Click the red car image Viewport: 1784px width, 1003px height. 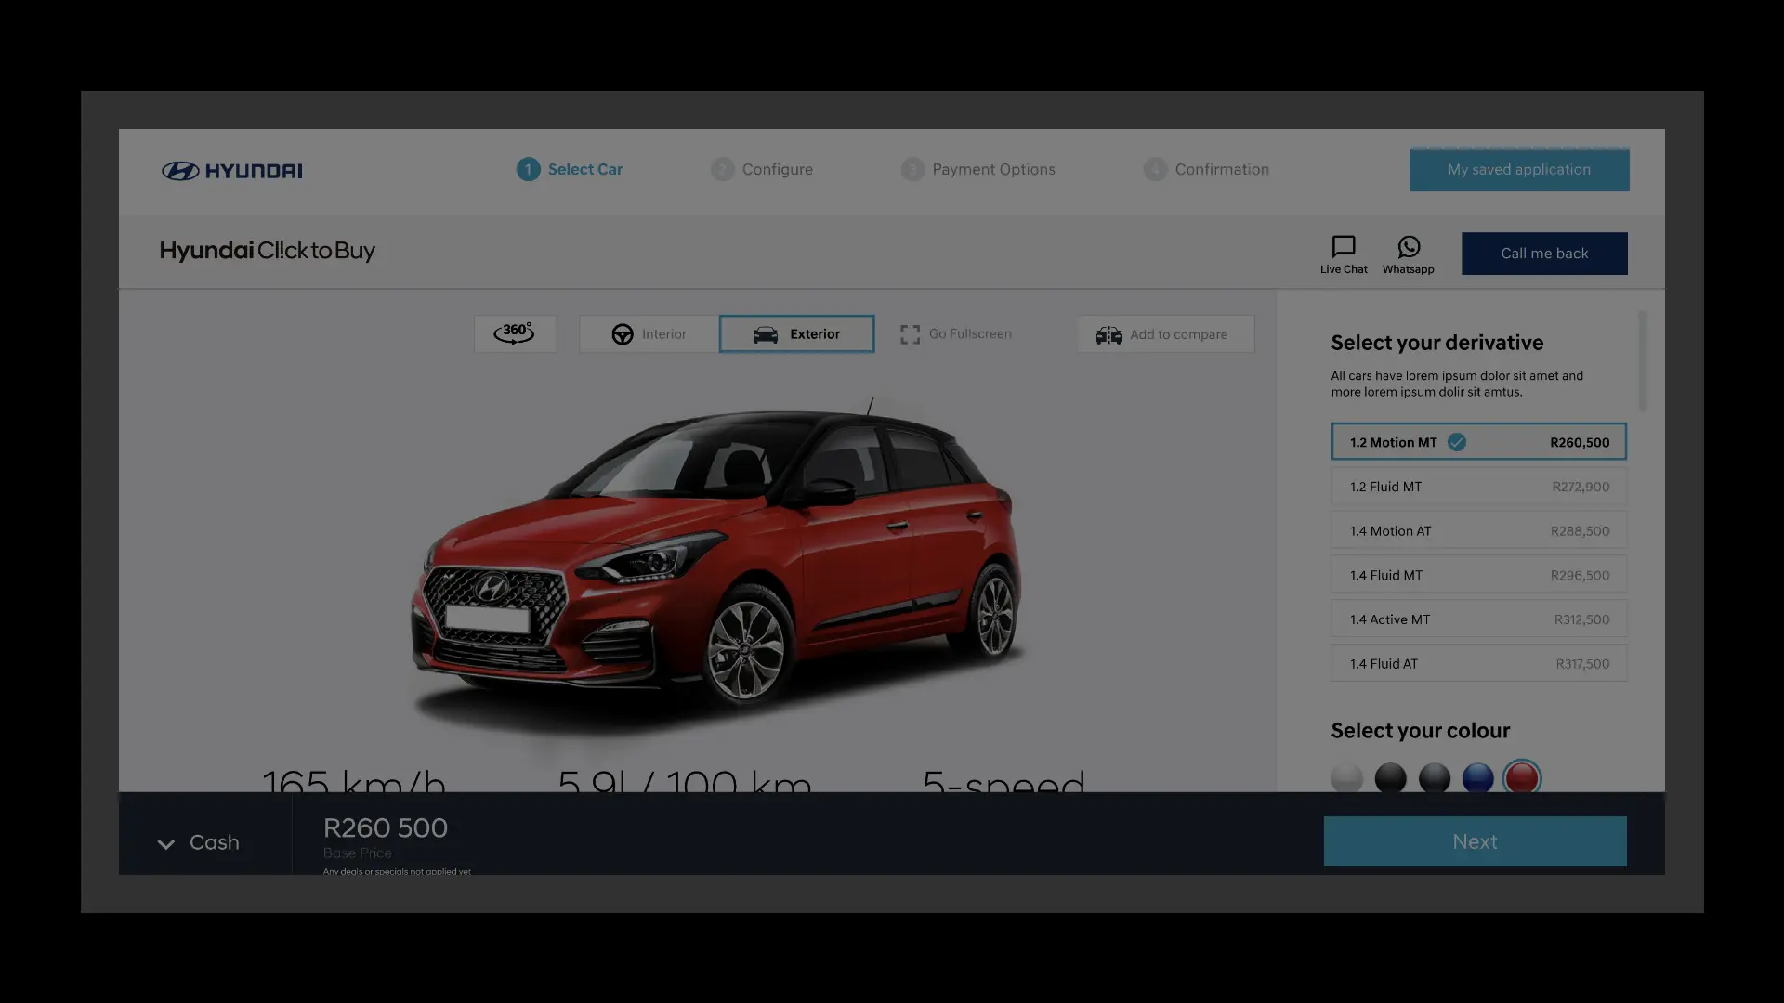[x=716, y=567]
